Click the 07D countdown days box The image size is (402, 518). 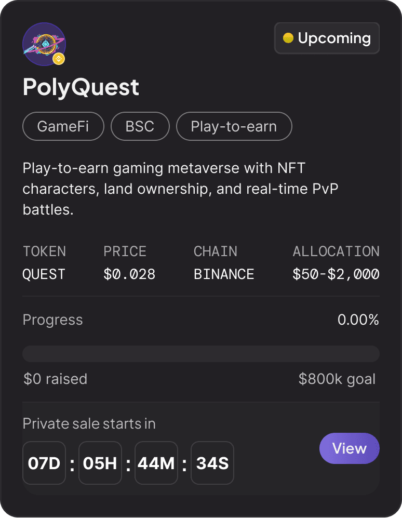click(44, 463)
